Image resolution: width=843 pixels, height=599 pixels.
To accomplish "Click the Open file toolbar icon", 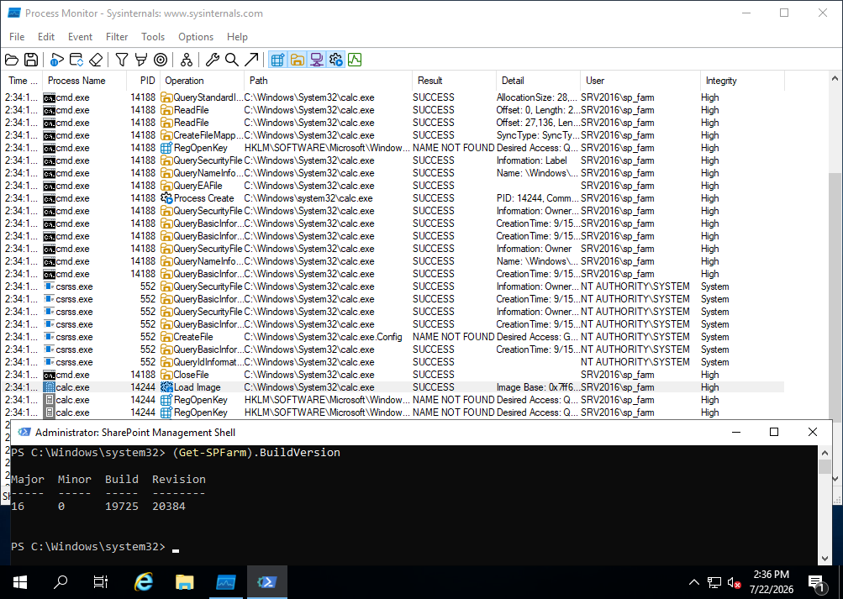I will point(12,60).
